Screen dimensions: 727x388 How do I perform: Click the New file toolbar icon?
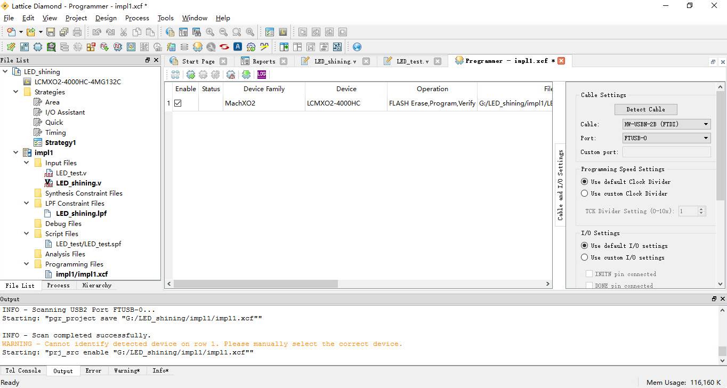click(11, 32)
